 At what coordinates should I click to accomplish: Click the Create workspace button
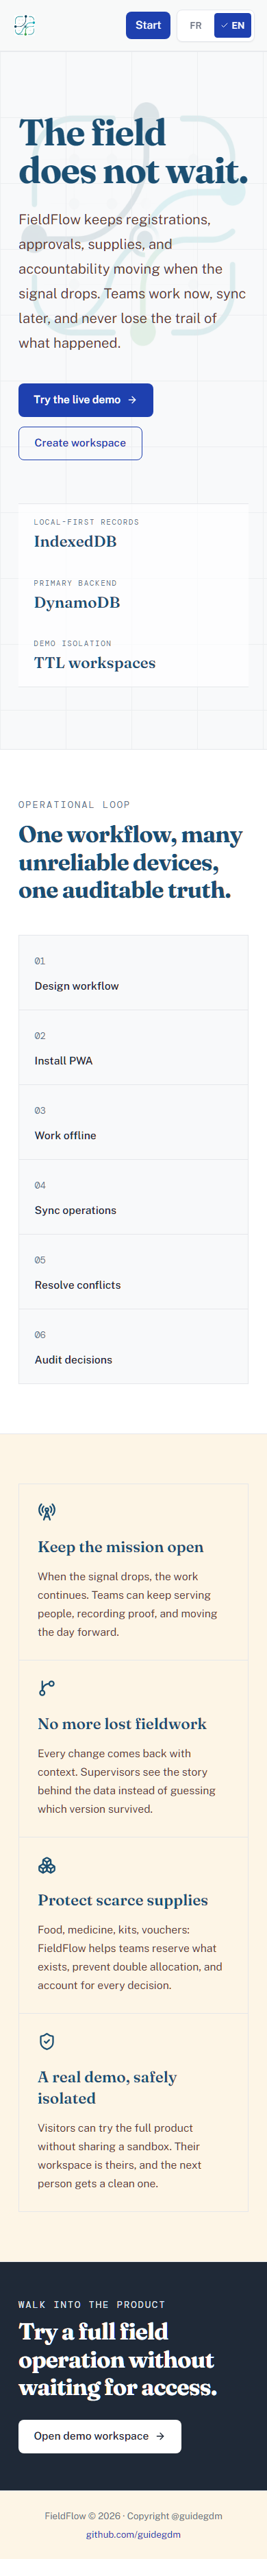(80, 443)
